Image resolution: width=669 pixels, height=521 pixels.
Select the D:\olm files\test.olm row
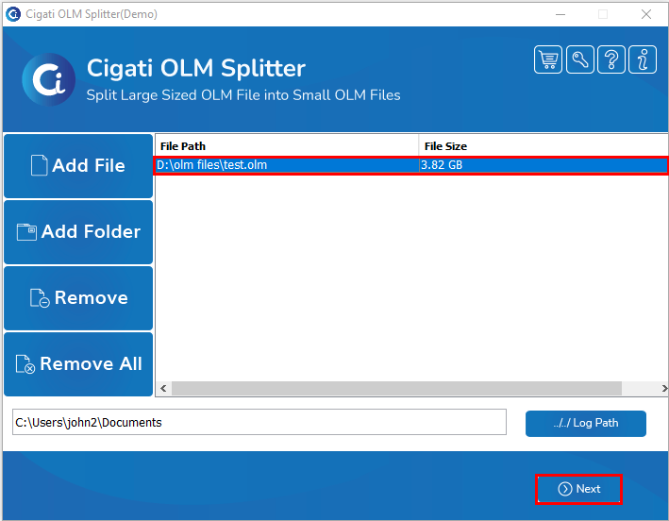[411, 165]
